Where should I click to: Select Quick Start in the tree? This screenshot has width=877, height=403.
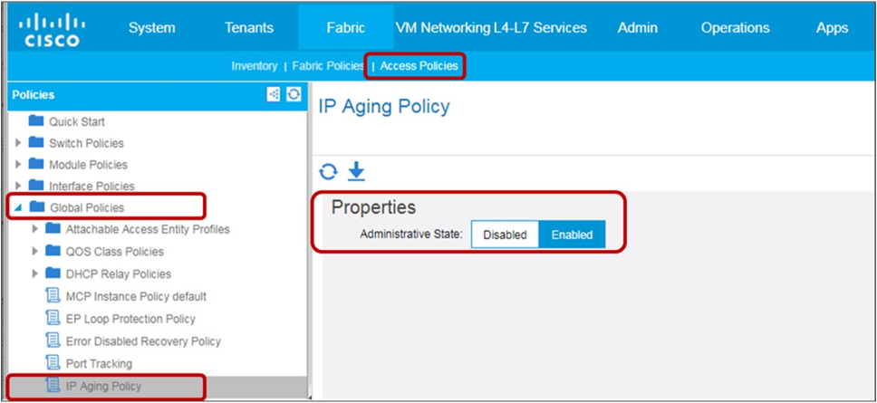(77, 121)
